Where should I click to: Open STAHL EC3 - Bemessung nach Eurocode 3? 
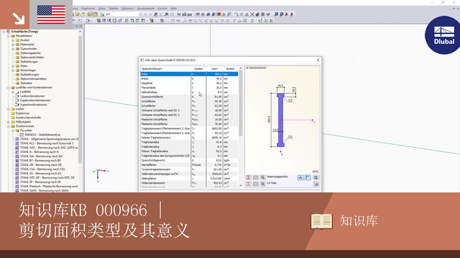click(47, 143)
